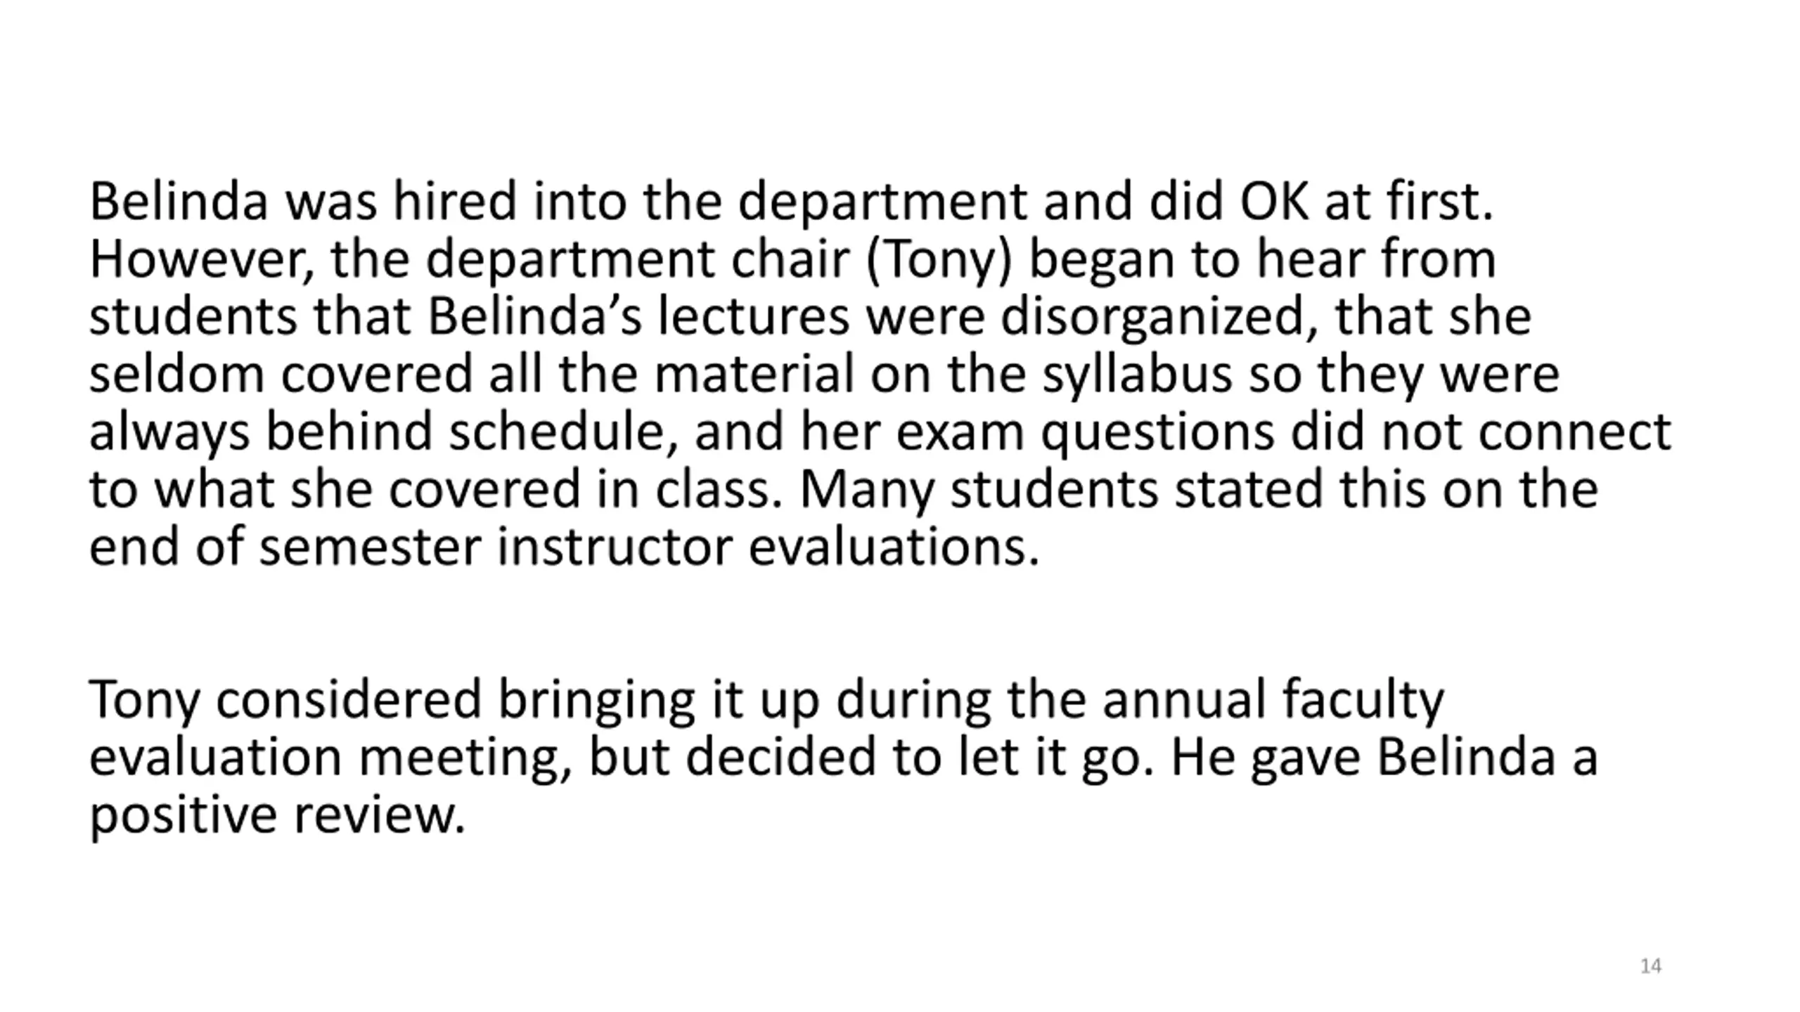Click the word "evaluations." ending first paragraph
The width and height of the screenshot is (1800, 1012).
[x=894, y=547]
